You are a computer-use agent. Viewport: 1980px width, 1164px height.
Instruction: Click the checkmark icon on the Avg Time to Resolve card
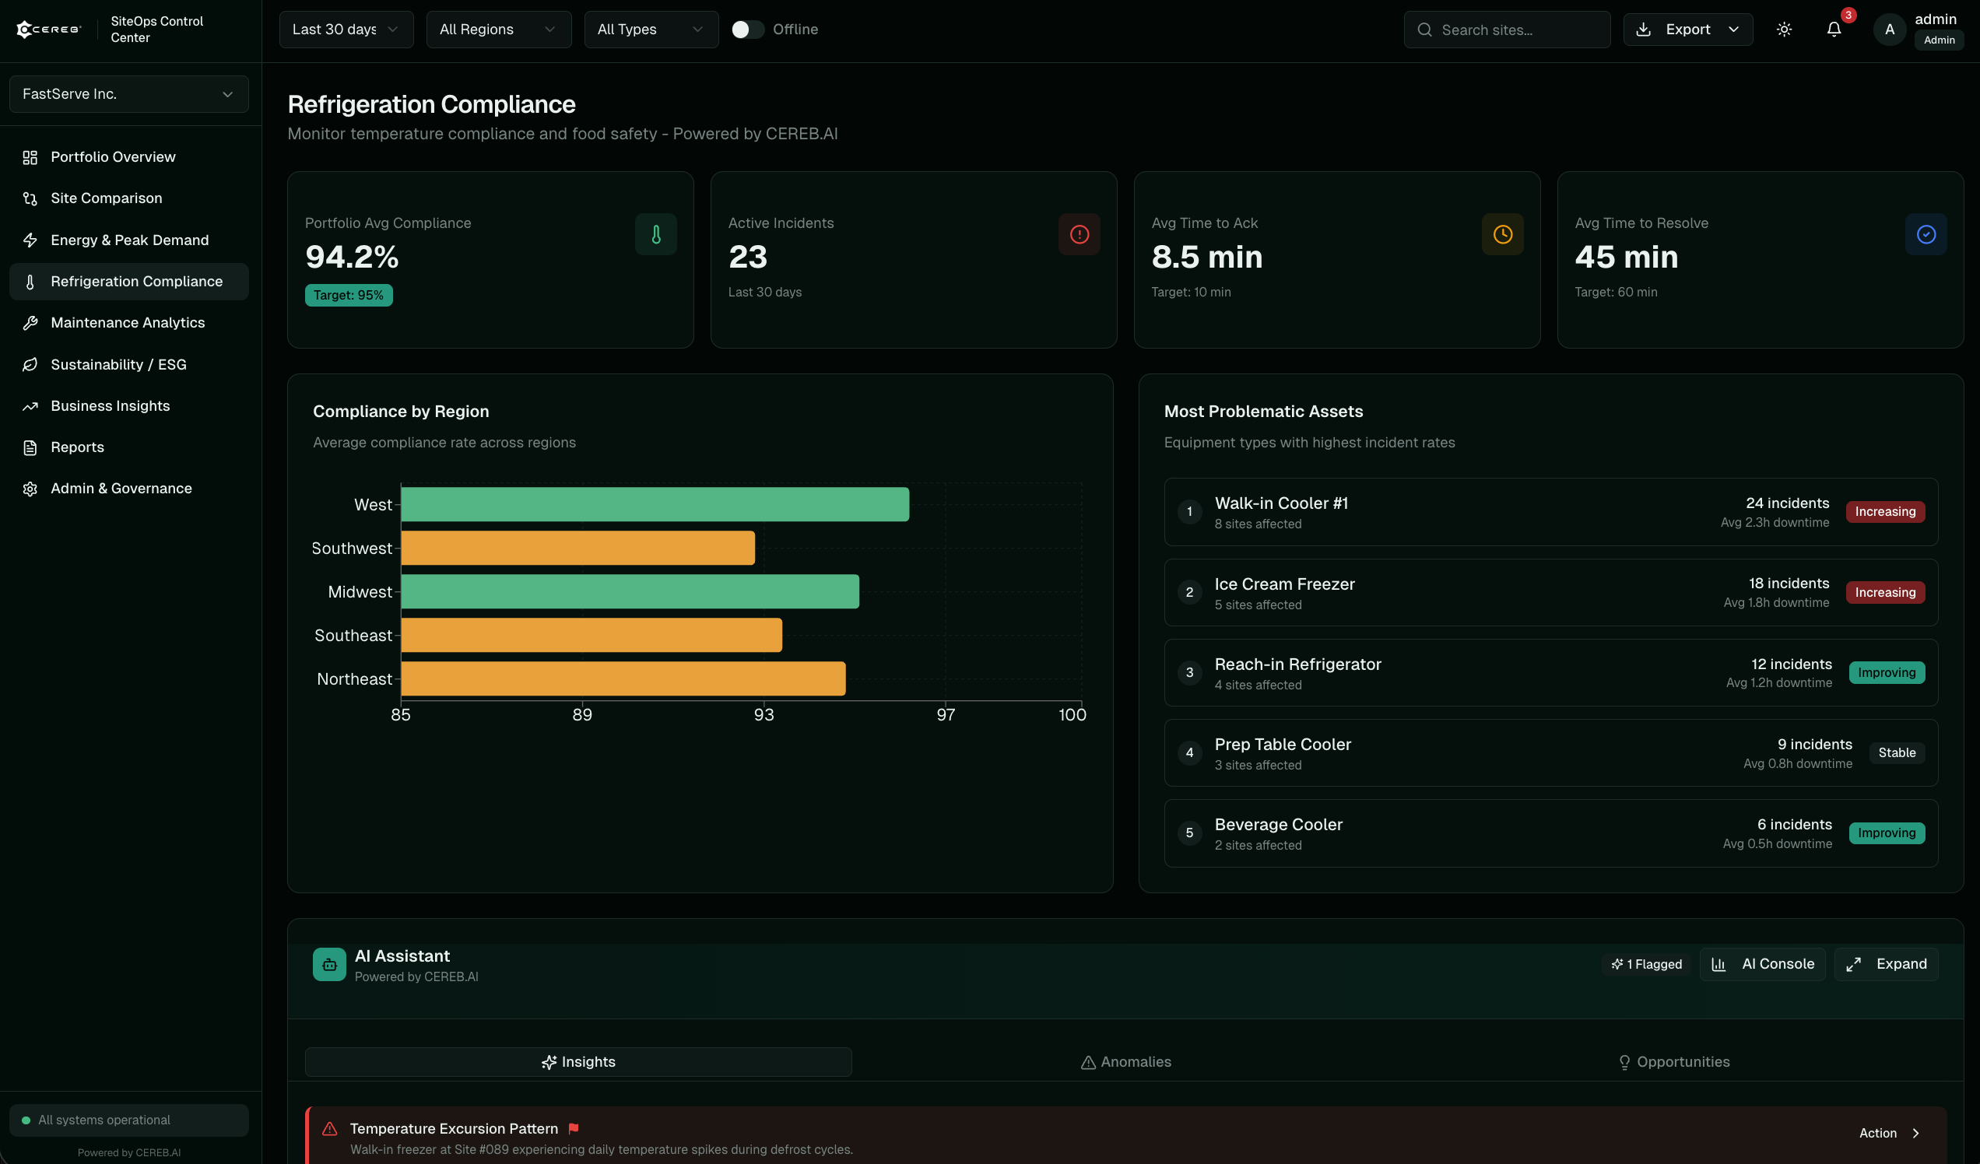(x=1925, y=234)
